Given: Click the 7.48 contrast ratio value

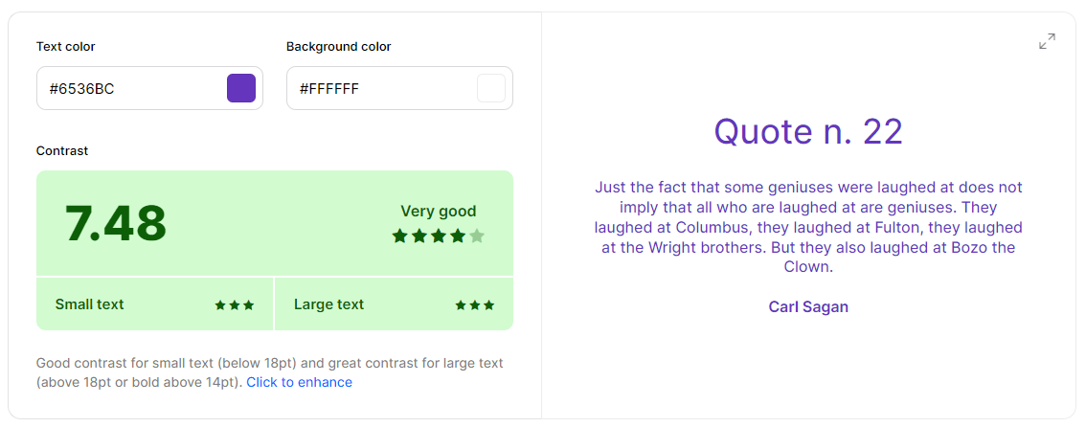Looking at the screenshot, I should point(116,223).
